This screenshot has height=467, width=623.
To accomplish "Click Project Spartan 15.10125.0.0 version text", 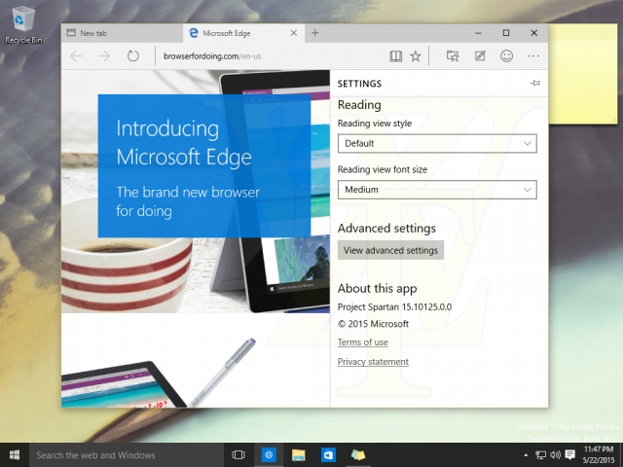I will [x=394, y=307].
